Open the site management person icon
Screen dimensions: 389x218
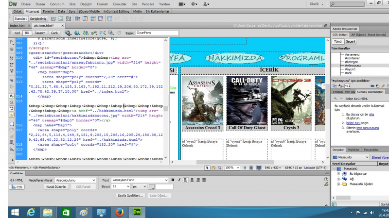[206, 4]
